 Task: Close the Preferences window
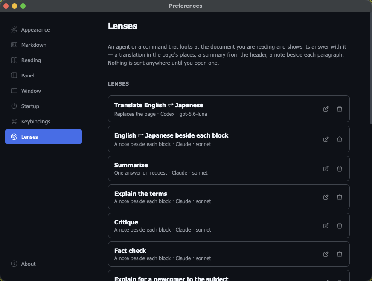click(x=6, y=6)
